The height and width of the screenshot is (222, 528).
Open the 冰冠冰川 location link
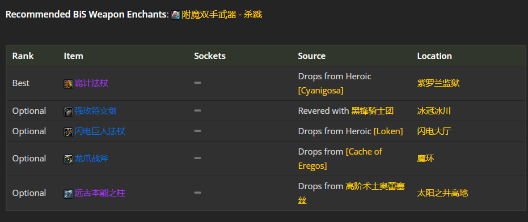[x=434, y=110]
